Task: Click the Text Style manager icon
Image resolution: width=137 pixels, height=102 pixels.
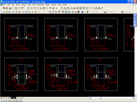Action: point(88,12)
